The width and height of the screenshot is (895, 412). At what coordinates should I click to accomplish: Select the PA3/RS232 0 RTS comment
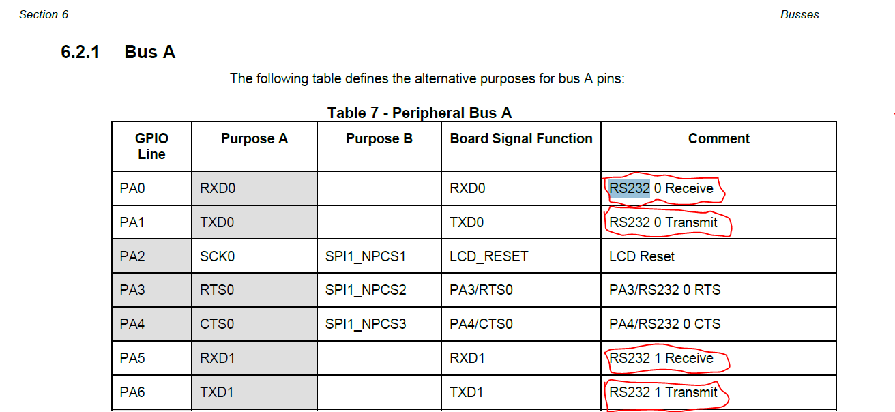[665, 290]
